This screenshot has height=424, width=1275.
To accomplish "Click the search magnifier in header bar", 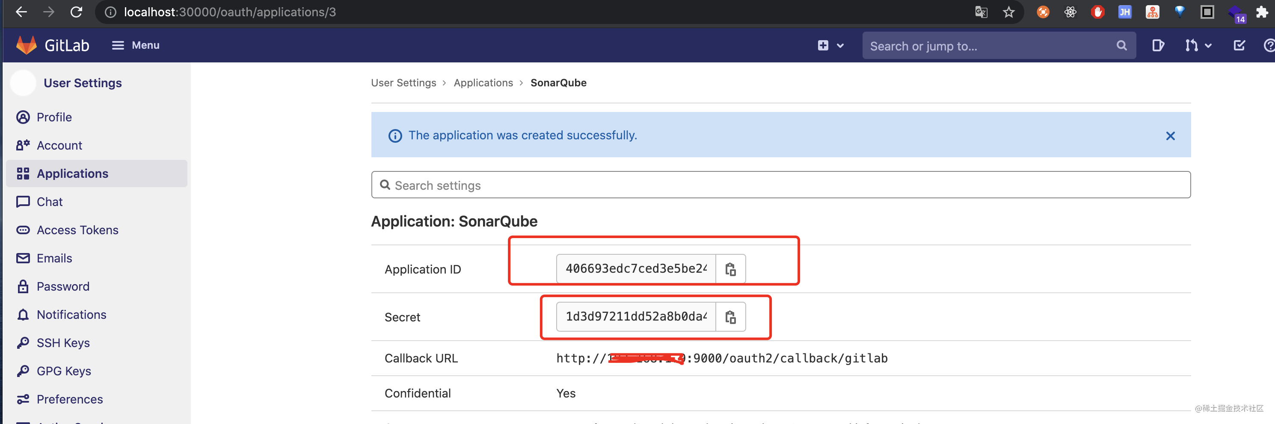I will [1121, 45].
